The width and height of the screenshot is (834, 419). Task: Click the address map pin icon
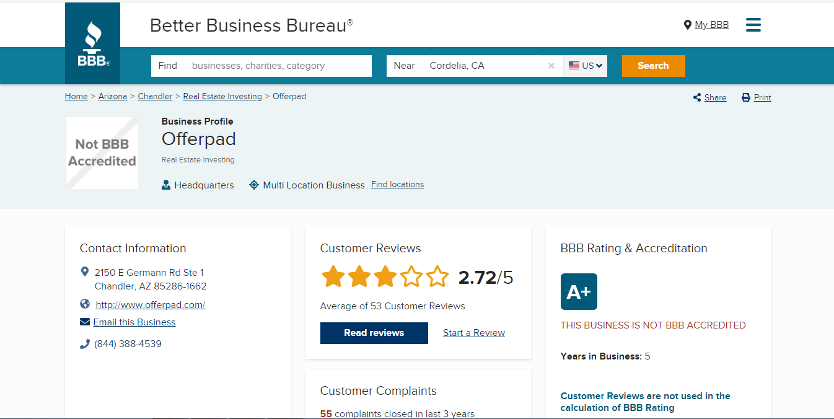coord(85,271)
